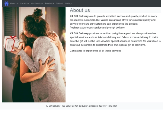Select the Feedback nav item
This screenshot has width=163, height=122.
(x=50, y=4)
